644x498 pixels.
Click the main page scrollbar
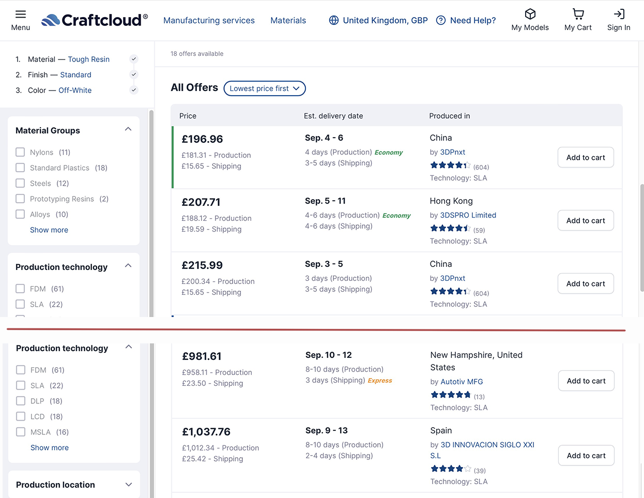642,238
